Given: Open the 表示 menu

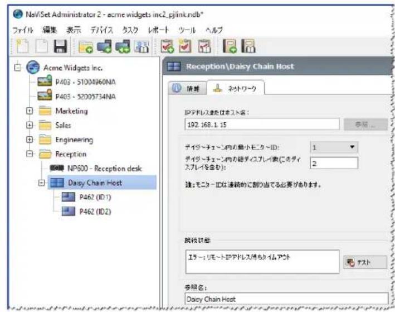Looking at the screenshot, I should 74,30.
